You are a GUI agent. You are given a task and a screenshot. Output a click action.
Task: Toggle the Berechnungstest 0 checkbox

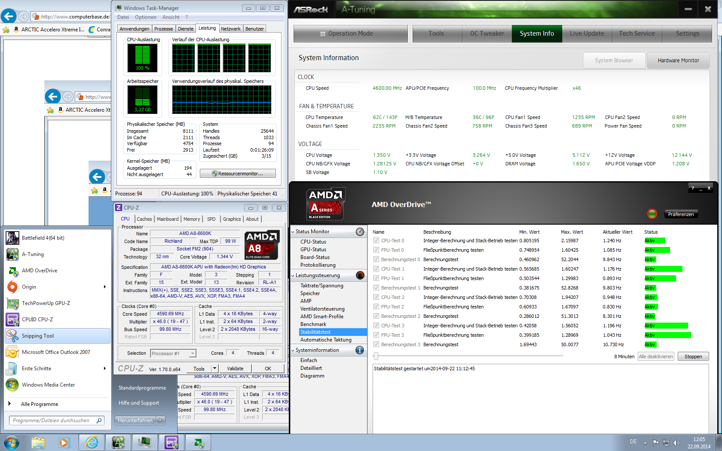376,259
